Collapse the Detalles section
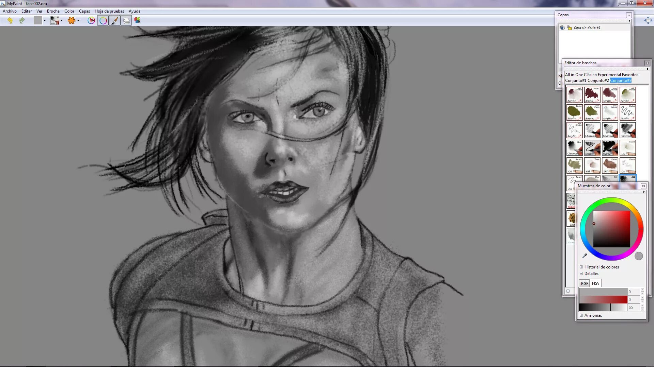The image size is (654, 367). point(581,274)
